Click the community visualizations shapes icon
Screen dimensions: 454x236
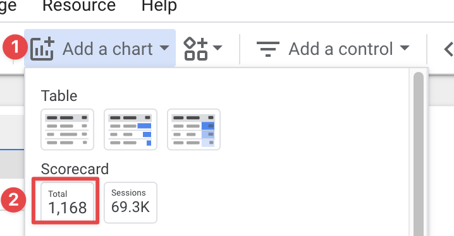point(195,49)
